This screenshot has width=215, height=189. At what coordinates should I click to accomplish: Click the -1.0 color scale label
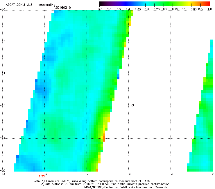(x=108, y=9)
